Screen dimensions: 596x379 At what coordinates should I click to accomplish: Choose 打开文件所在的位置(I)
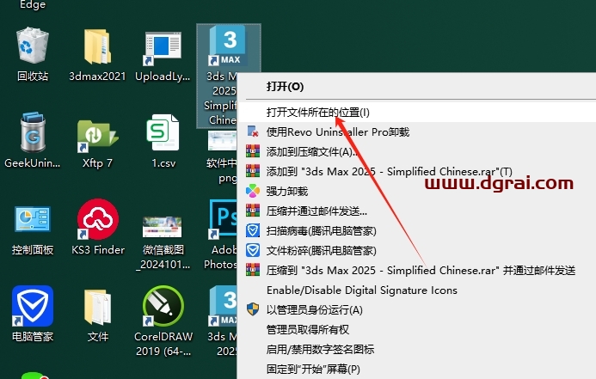pyautogui.click(x=416, y=113)
